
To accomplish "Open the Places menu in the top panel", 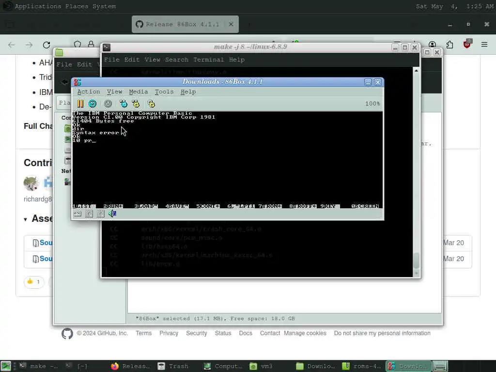I will click(x=77, y=6).
